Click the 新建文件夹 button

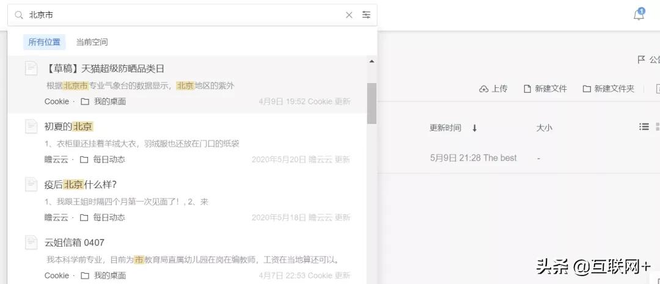[608, 89]
